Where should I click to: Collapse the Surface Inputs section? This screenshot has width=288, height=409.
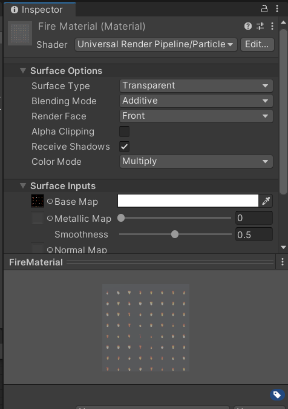tap(23, 185)
